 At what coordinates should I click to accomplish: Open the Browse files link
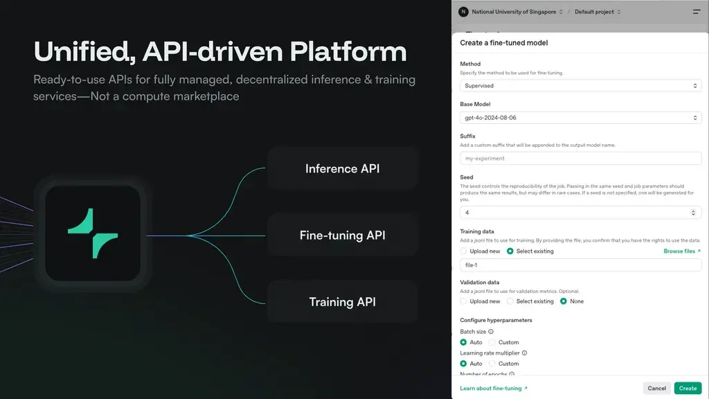pos(682,251)
